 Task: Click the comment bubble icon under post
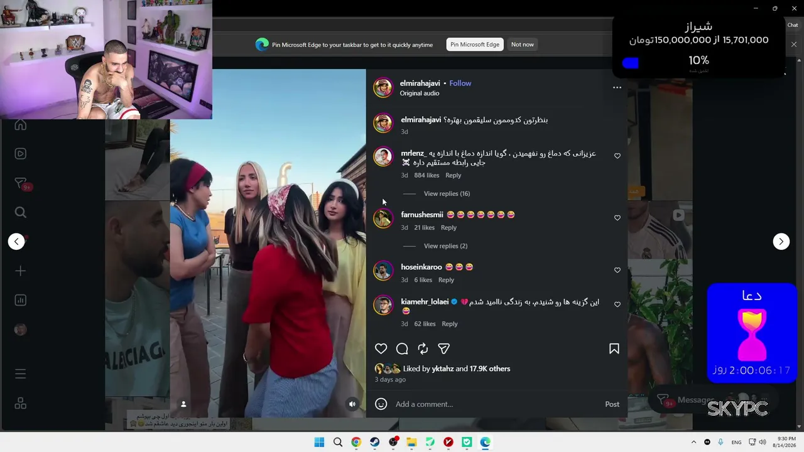click(402, 348)
